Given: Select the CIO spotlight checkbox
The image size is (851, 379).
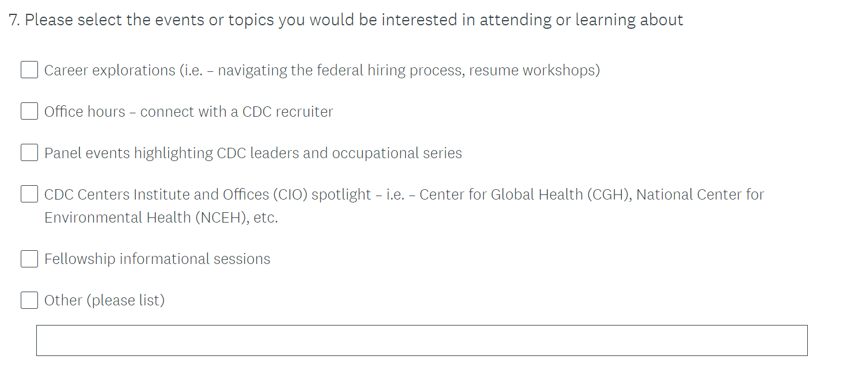Looking at the screenshot, I should tap(29, 194).
